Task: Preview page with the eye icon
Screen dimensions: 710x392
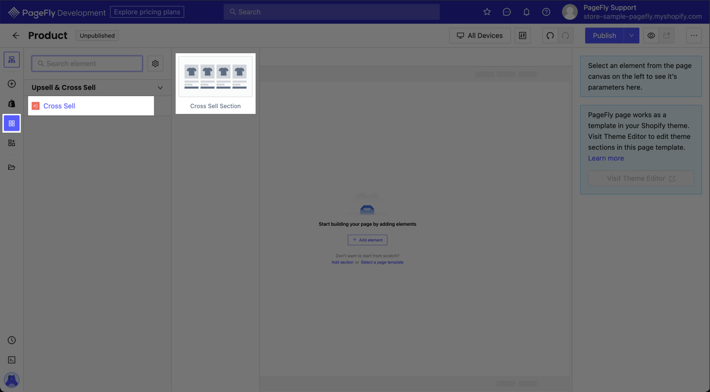Action: (651, 36)
